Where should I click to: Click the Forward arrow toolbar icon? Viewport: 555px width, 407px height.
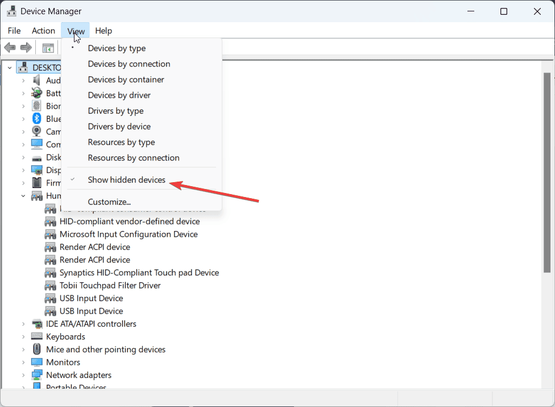[26, 48]
